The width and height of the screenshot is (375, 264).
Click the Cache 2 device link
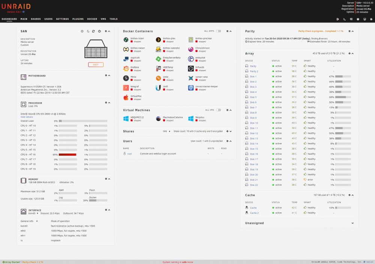click(x=254, y=213)
